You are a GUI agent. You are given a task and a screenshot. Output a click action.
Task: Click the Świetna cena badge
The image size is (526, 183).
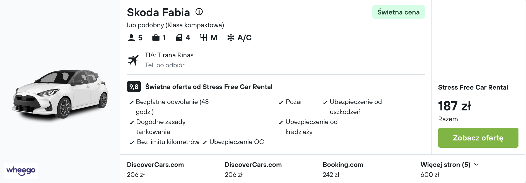click(398, 12)
